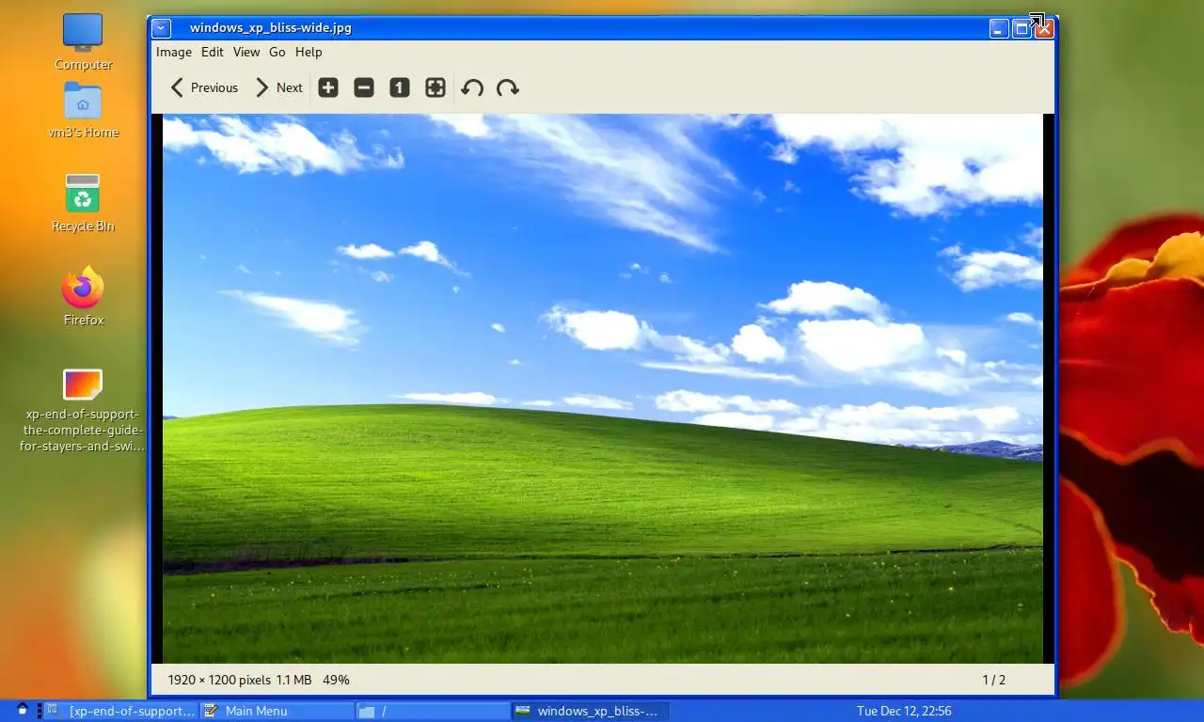
Task: Open the Image menu
Action: pyautogui.click(x=174, y=52)
